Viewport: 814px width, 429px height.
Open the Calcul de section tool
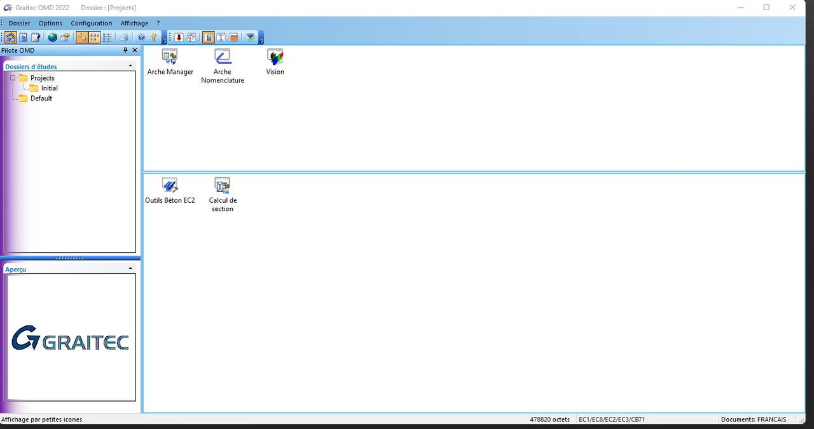click(x=223, y=195)
